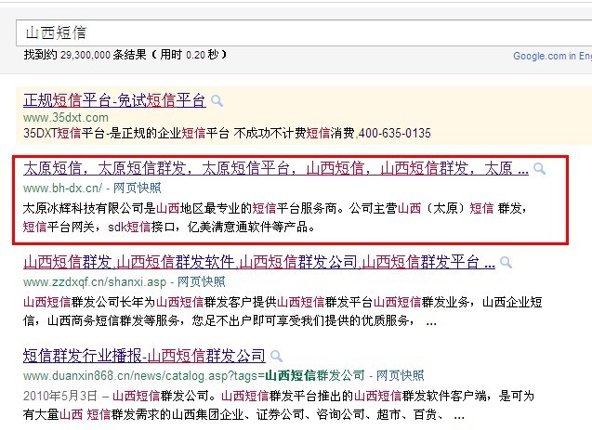
Task: Open 网页快照 for www.bh-dx.cn
Action: click(137, 188)
